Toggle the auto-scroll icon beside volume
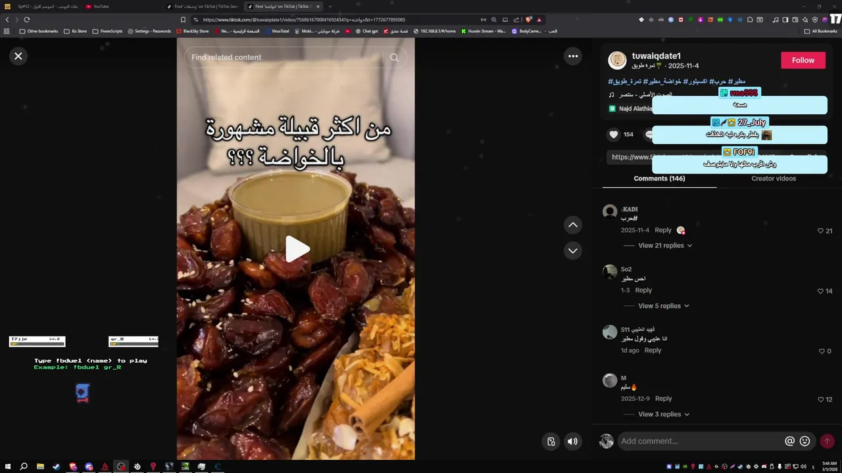This screenshot has height=473, width=842. click(551, 441)
